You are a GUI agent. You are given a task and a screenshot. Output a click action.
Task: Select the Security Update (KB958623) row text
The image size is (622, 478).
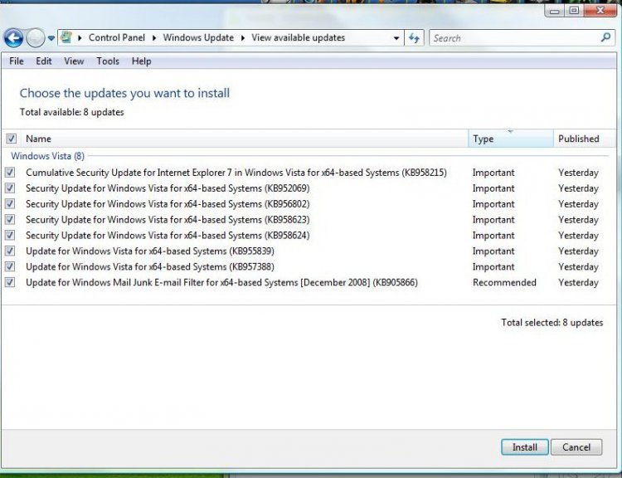coord(168,220)
